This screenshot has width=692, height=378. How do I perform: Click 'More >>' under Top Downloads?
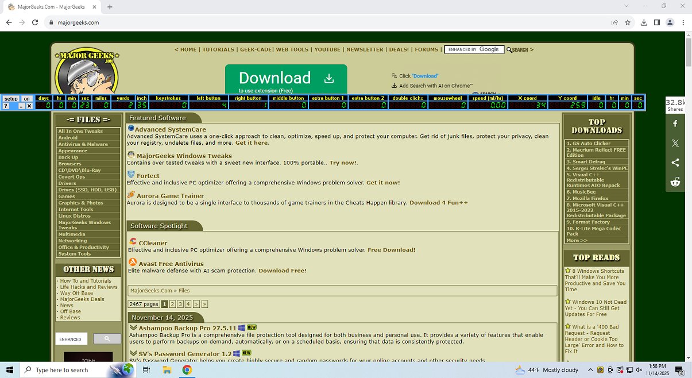[577, 240]
